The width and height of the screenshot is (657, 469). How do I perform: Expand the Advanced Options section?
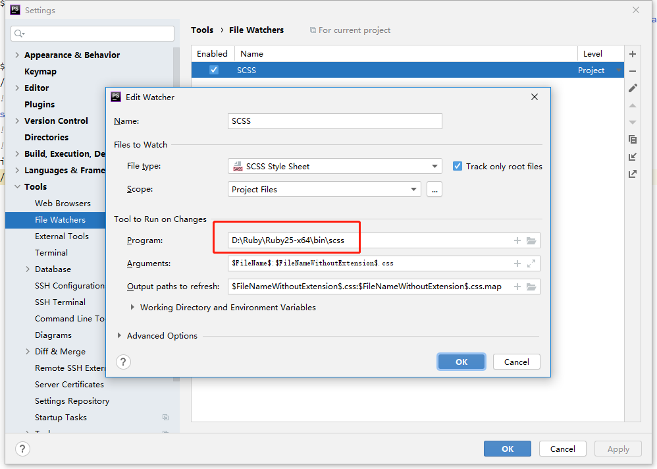pos(119,336)
